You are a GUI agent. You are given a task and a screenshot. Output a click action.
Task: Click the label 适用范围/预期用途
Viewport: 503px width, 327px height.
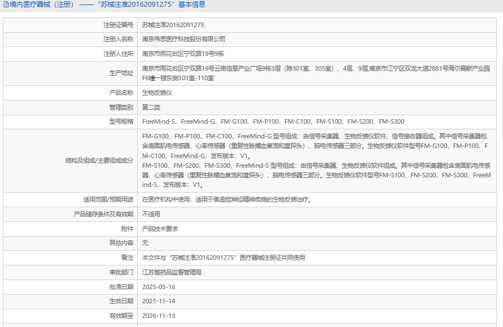(x=108, y=199)
